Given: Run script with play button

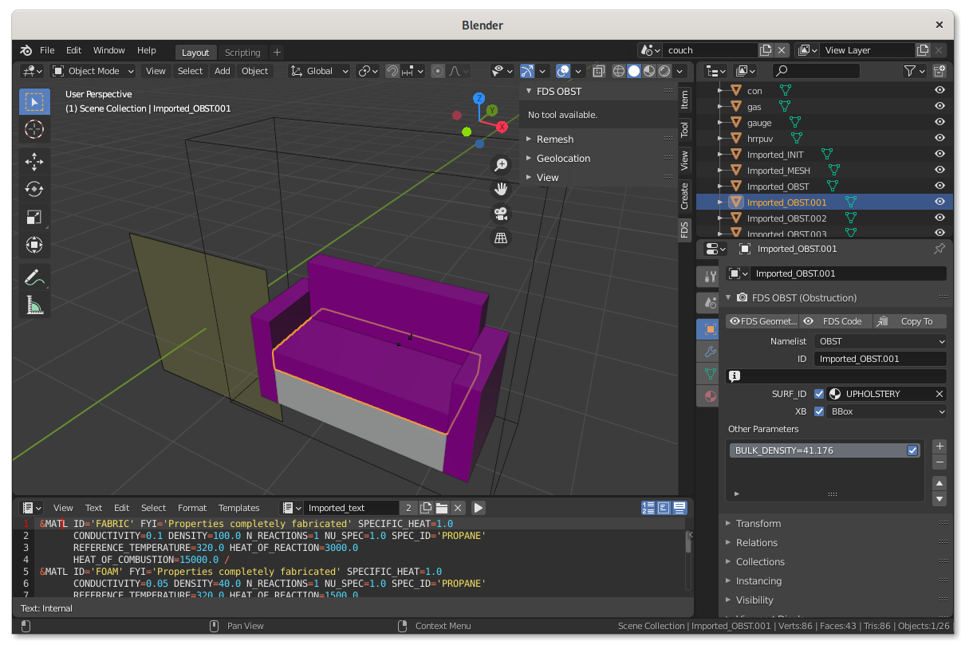Looking at the screenshot, I should pos(479,508).
